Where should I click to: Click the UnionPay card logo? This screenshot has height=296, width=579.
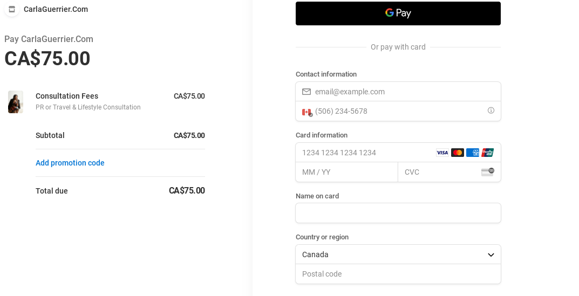488,153
